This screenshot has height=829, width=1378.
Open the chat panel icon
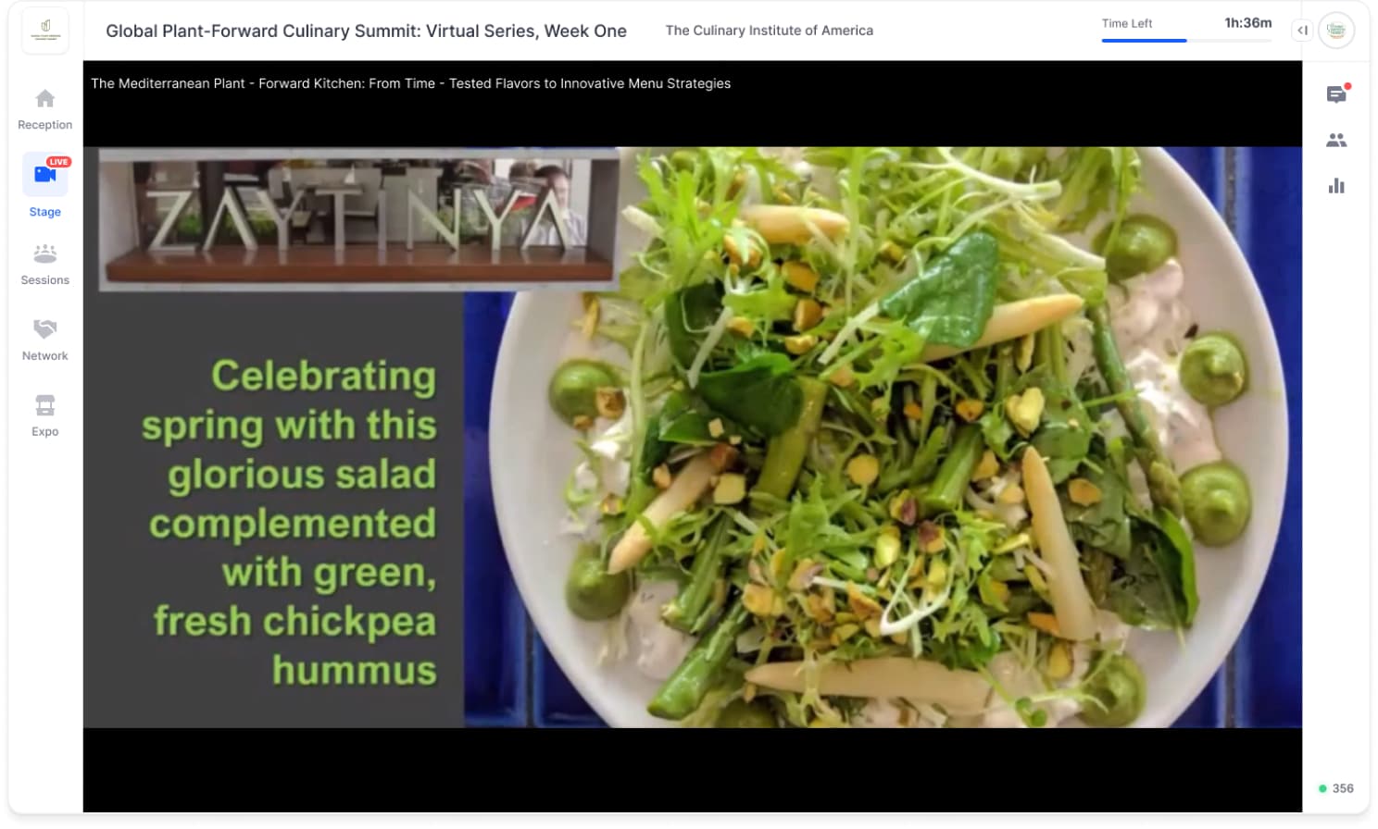pyautogui.click(x=1336, y=94)
